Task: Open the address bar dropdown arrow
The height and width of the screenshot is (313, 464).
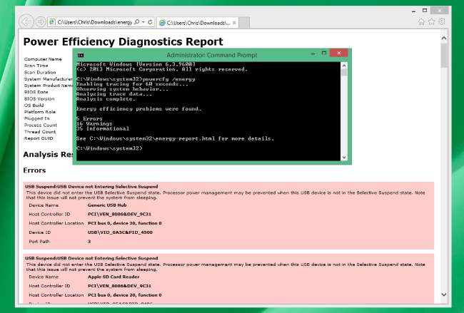Action: tap(143, 22)
